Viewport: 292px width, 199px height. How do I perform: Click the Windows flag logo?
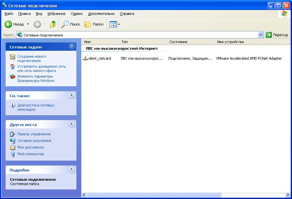coord(284,14)
